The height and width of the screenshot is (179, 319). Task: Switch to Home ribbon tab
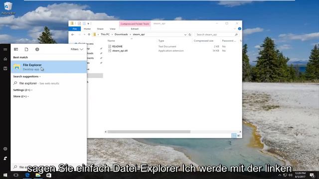tap(87, 29)
